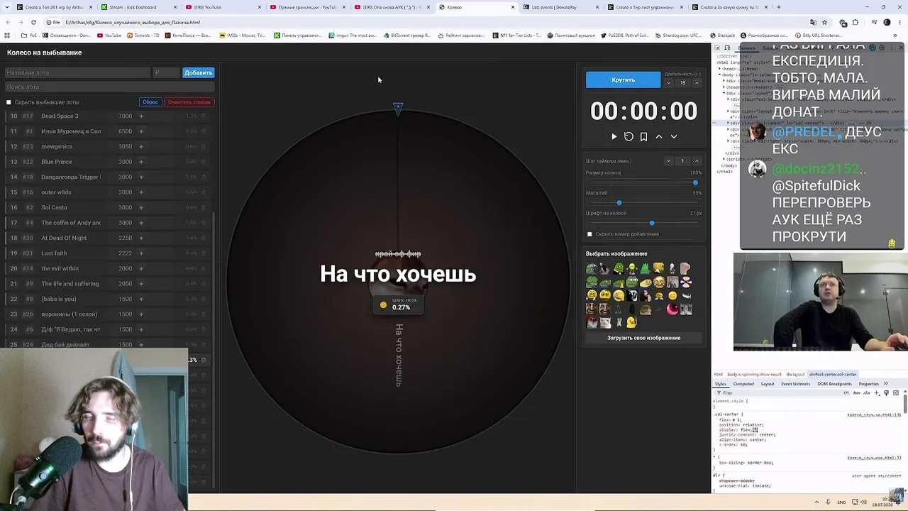Reload the page with the browser refresh icon
This screenshot has height=511, width=908.
(33, 22)
